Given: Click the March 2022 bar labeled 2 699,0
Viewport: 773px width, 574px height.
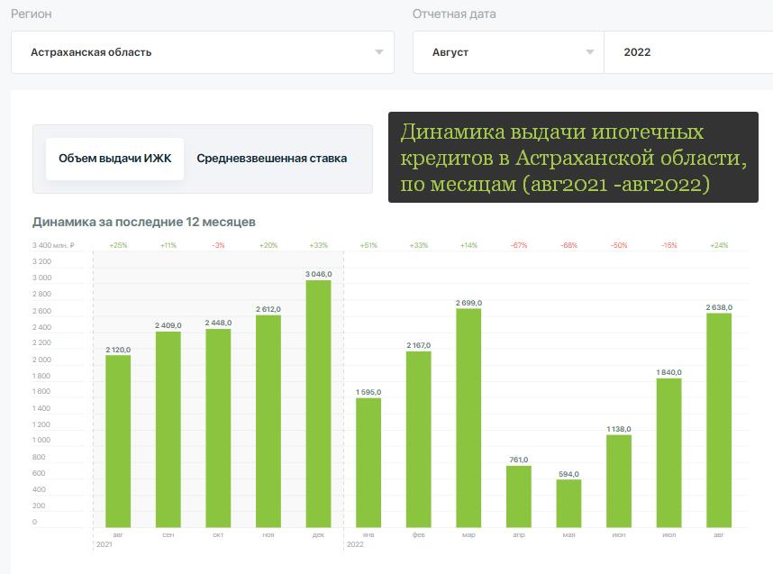Looking at the screenshot, I should coord(468,418).
